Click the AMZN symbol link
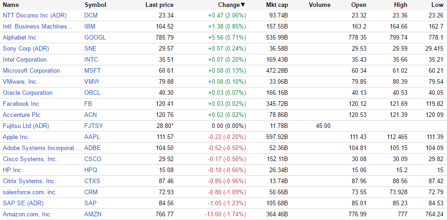This screenshot has width=447, height=220. 93,214
